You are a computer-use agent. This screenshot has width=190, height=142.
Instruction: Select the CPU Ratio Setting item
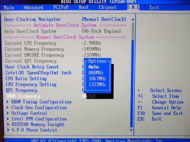(x=26, y=79)
